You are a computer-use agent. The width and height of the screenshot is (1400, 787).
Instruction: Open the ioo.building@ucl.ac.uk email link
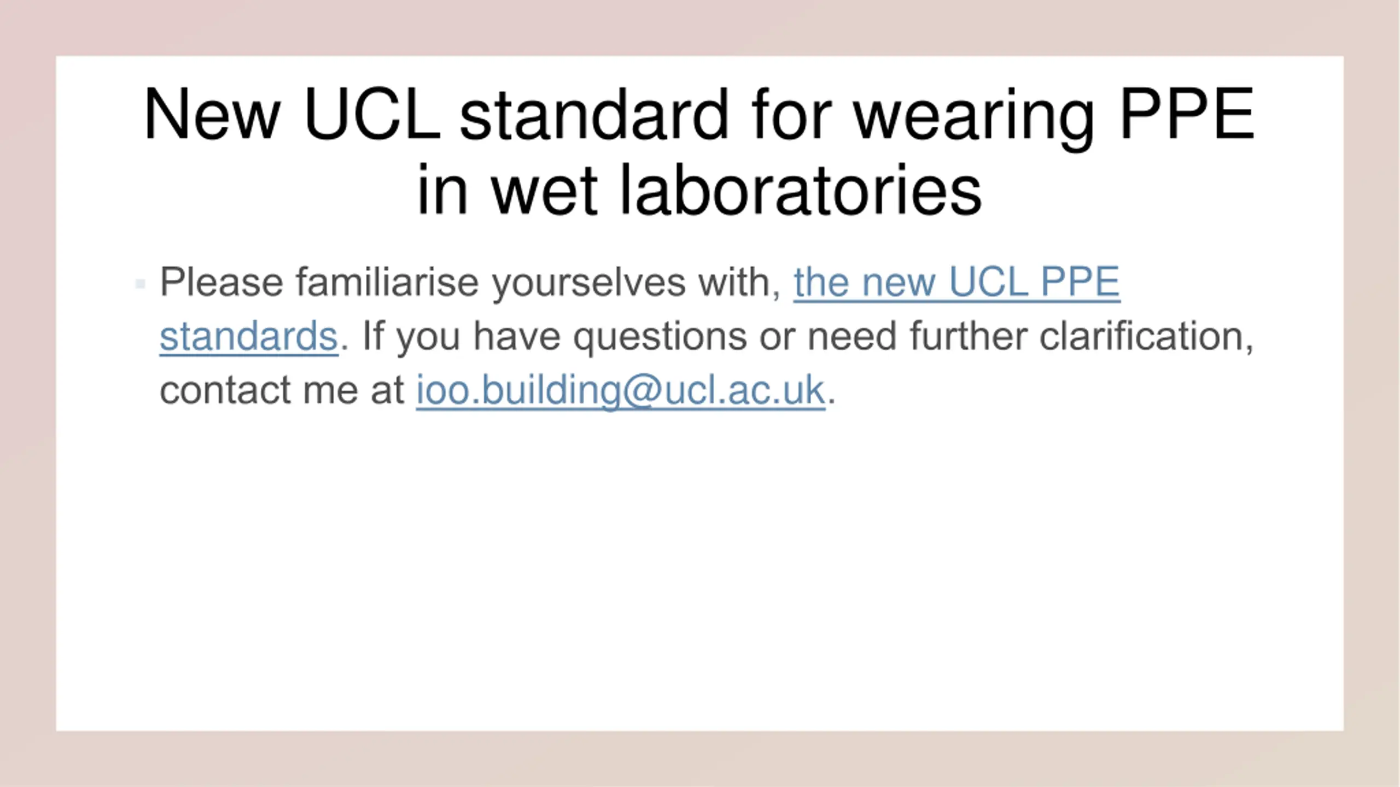(x=621, y=390)
